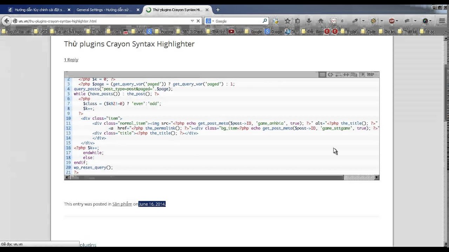
Task: Click code box scroll left arrow
Action: tap(67, 177)
